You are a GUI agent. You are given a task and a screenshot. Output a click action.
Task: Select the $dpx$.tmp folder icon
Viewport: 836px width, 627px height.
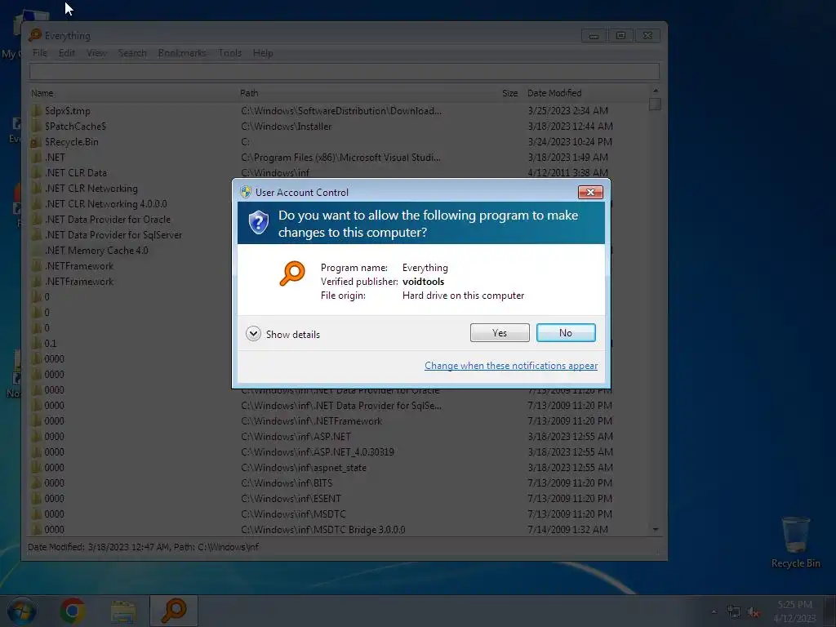click(x=36, y=111)
